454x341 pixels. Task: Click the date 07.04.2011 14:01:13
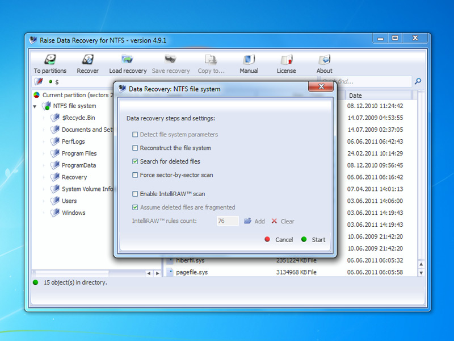point(375,189)
